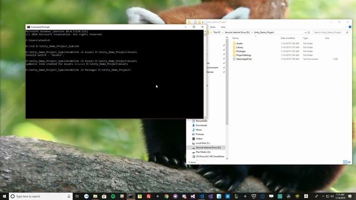The height and width of the screenshot is (200, 356).
Task: Open Spotify from the taskbar
Action: 113,196
